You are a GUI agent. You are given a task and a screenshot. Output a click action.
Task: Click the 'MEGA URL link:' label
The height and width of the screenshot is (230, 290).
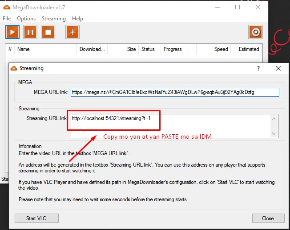[51, 92]
